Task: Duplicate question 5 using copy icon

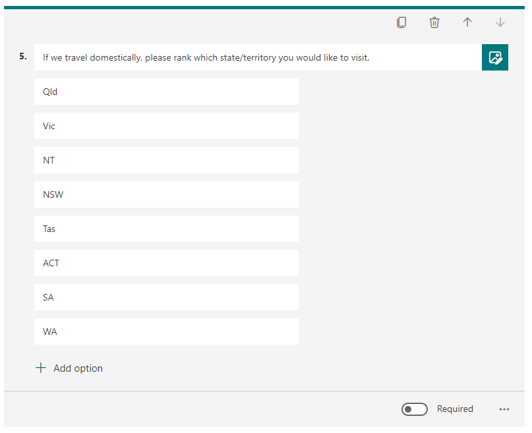Action: coord(401,22)
